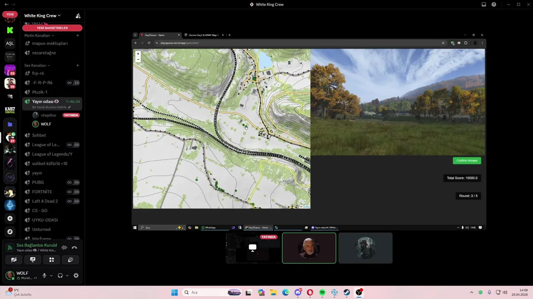This screenshot has height=299, width=533.
Task: Open the activities launcher button
Action: 52,260
